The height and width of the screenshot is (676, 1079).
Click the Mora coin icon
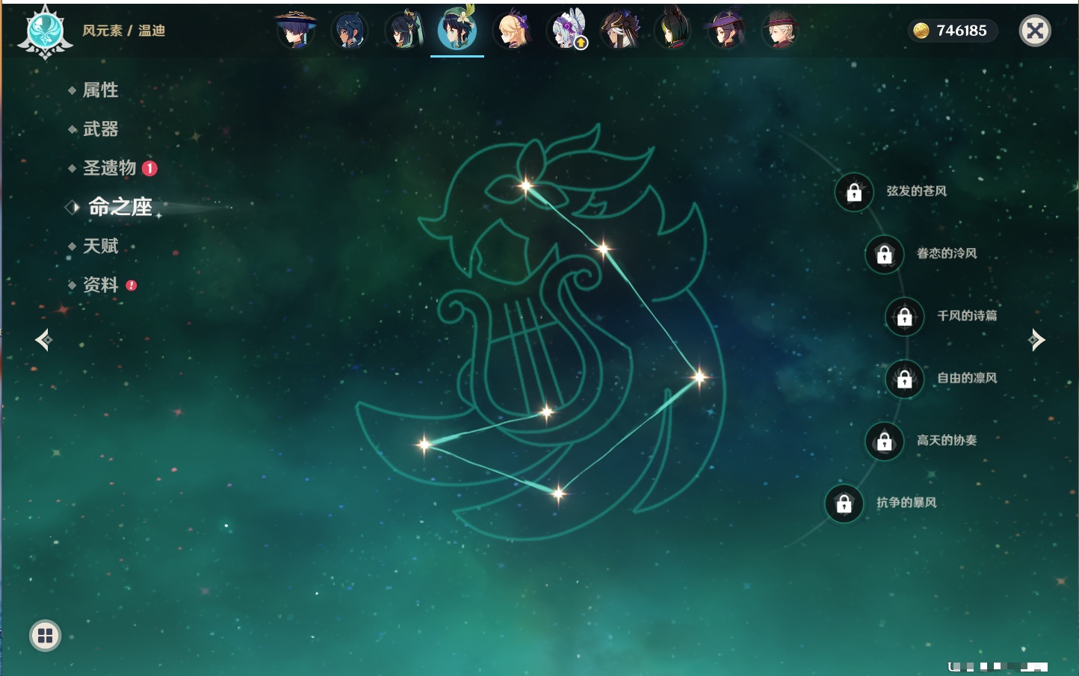(x=921, y=31)
